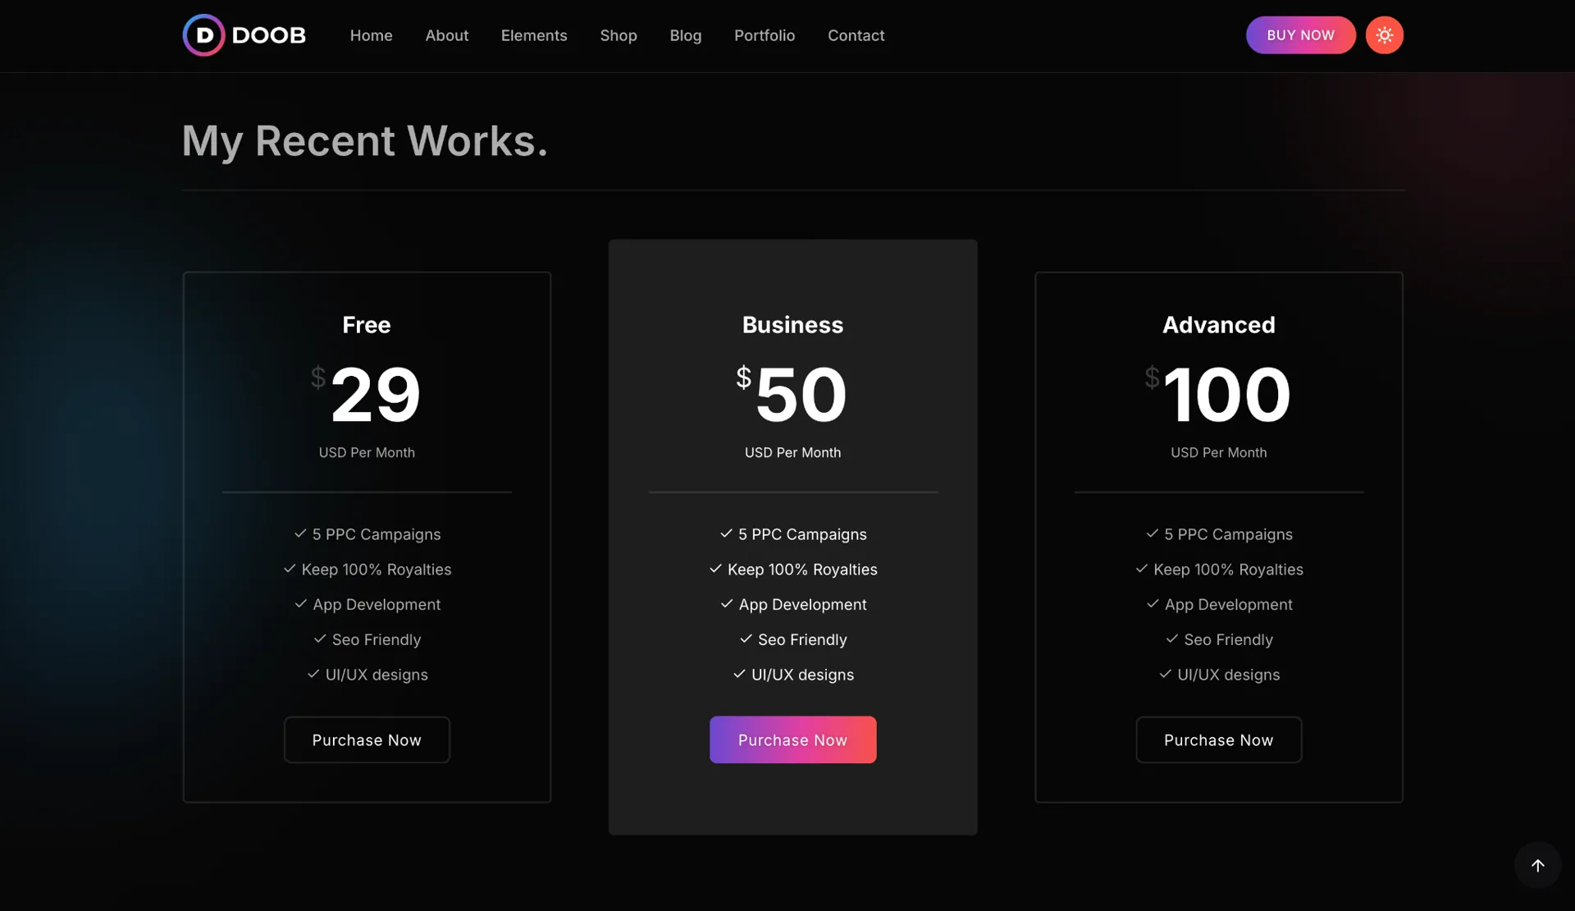This screenshot has width=1575, height=911.
Task: Click checkmark beside Free Seo Friendly
Action: (320, 639)
